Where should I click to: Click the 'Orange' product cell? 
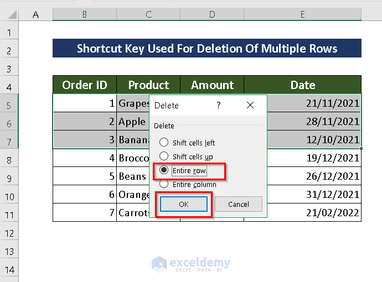(133, 194)
